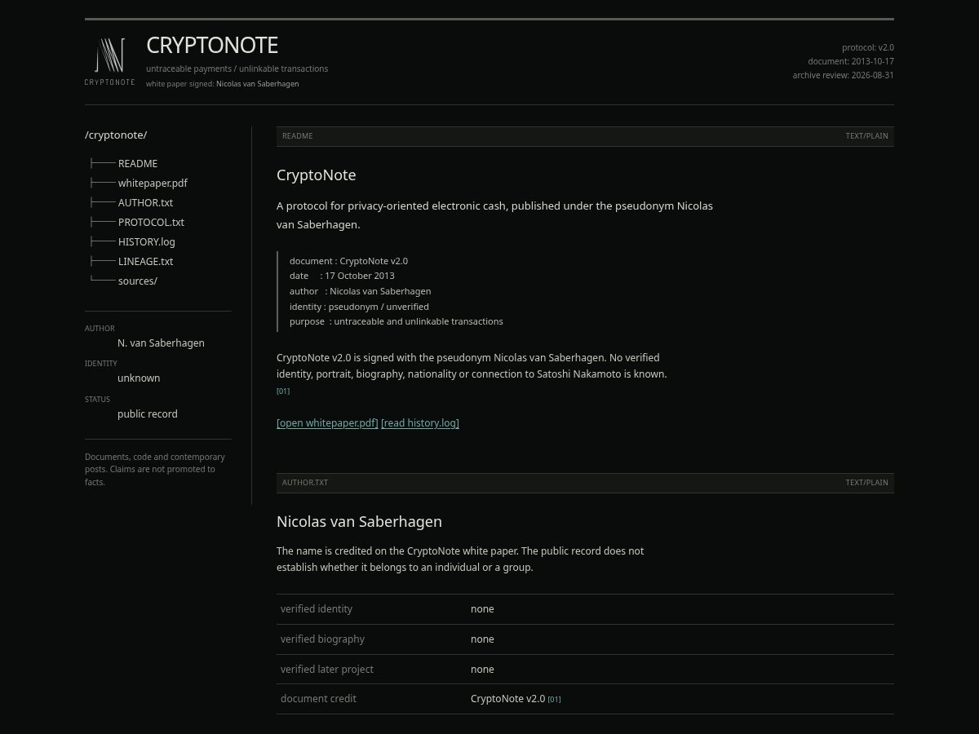Click the 'document credit' row label
This screenshot has height=734, width=979.
pyautogui.click(x=318, y=699)
